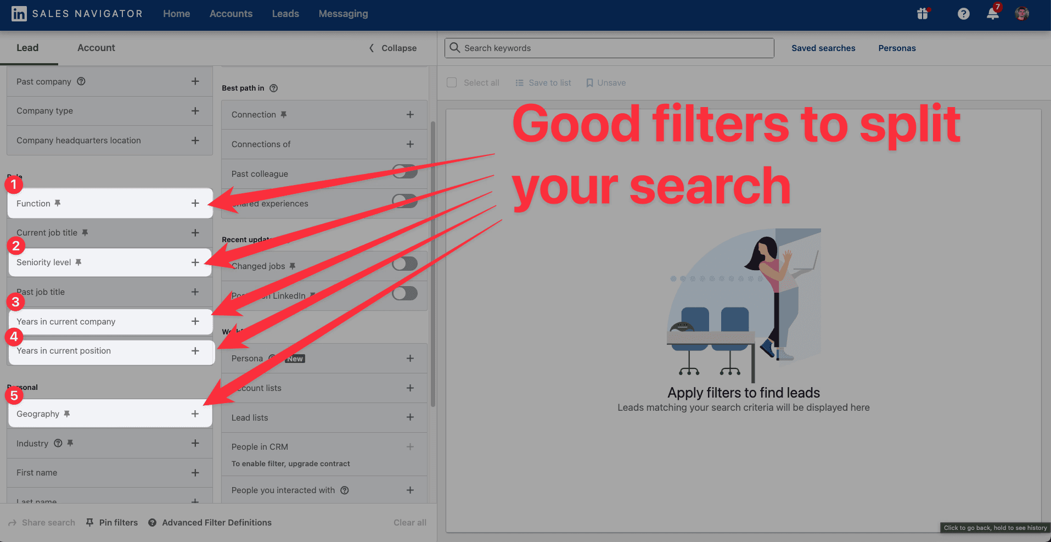The width and height of the screenshot is (1051, 542).
Task: Open the help question mark icon in the header
Action: tap(963, 14)
